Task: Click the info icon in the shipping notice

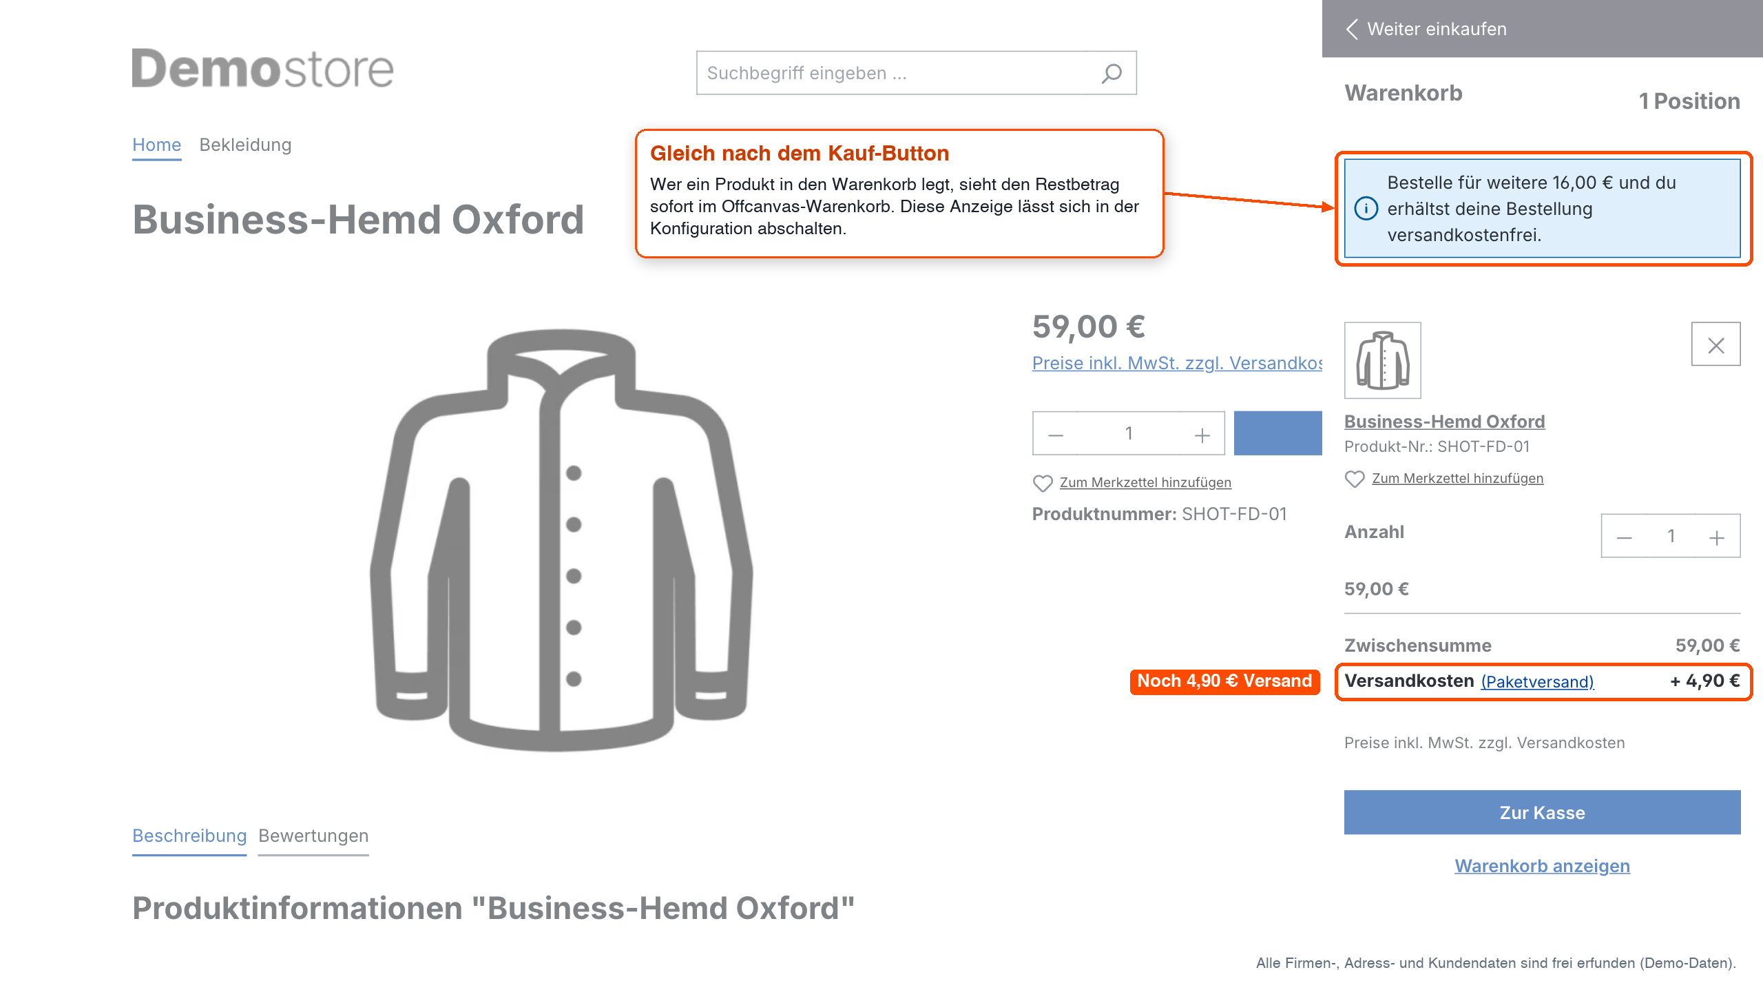Action: [1366, 209]
